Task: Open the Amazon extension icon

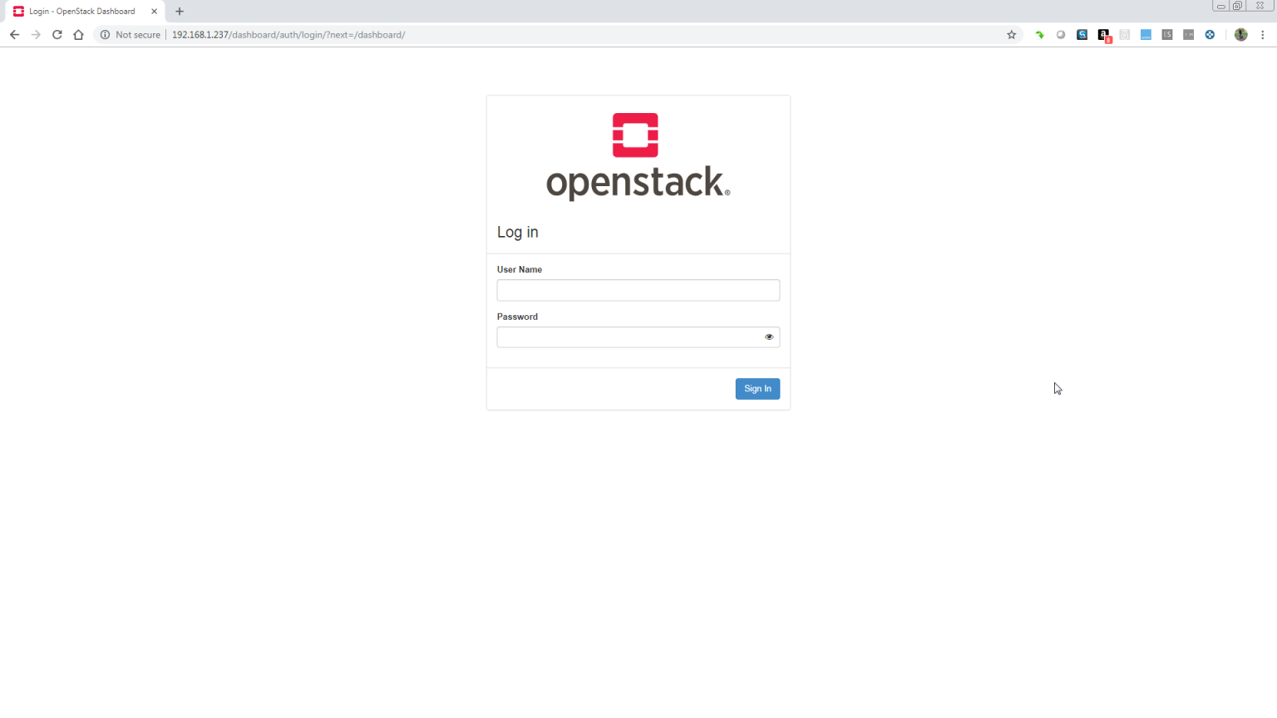Action: point(1104,35)
